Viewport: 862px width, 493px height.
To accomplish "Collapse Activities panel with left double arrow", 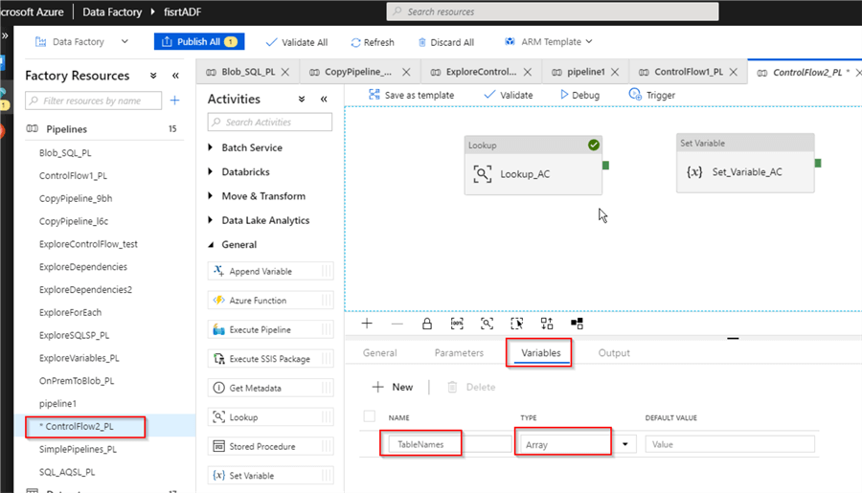I will [324, 99].
